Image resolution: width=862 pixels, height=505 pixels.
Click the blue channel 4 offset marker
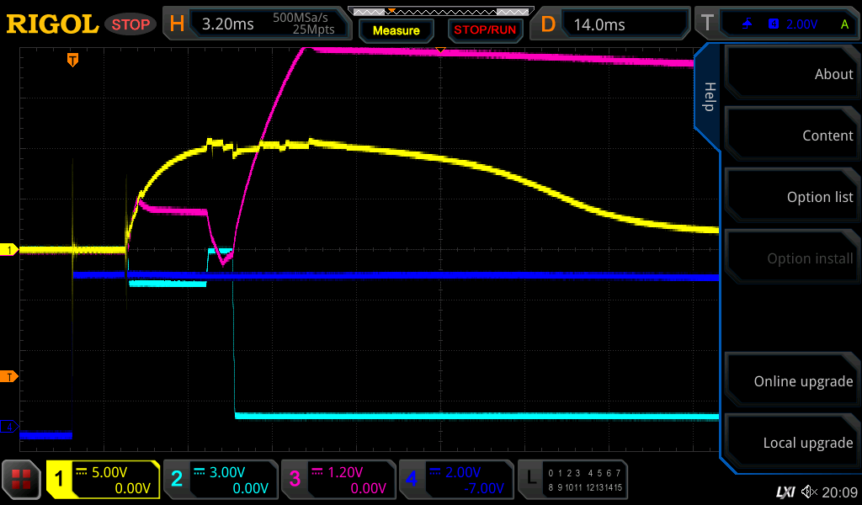click(9, 427)
